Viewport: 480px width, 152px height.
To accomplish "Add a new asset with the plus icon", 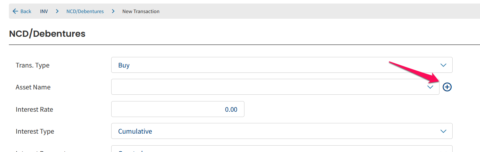I will point(447,87).
